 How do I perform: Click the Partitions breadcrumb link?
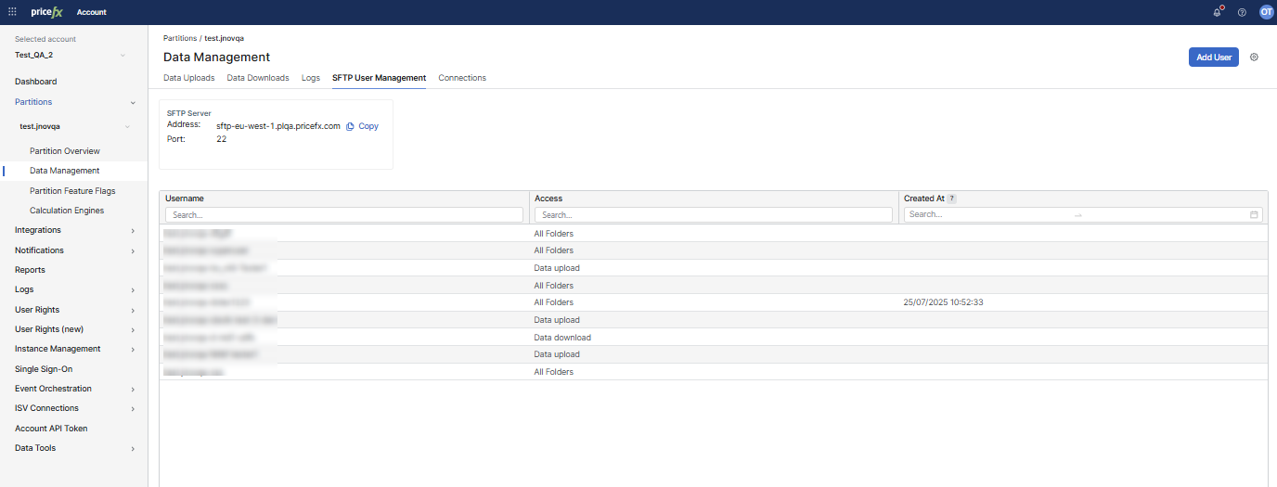179,38
